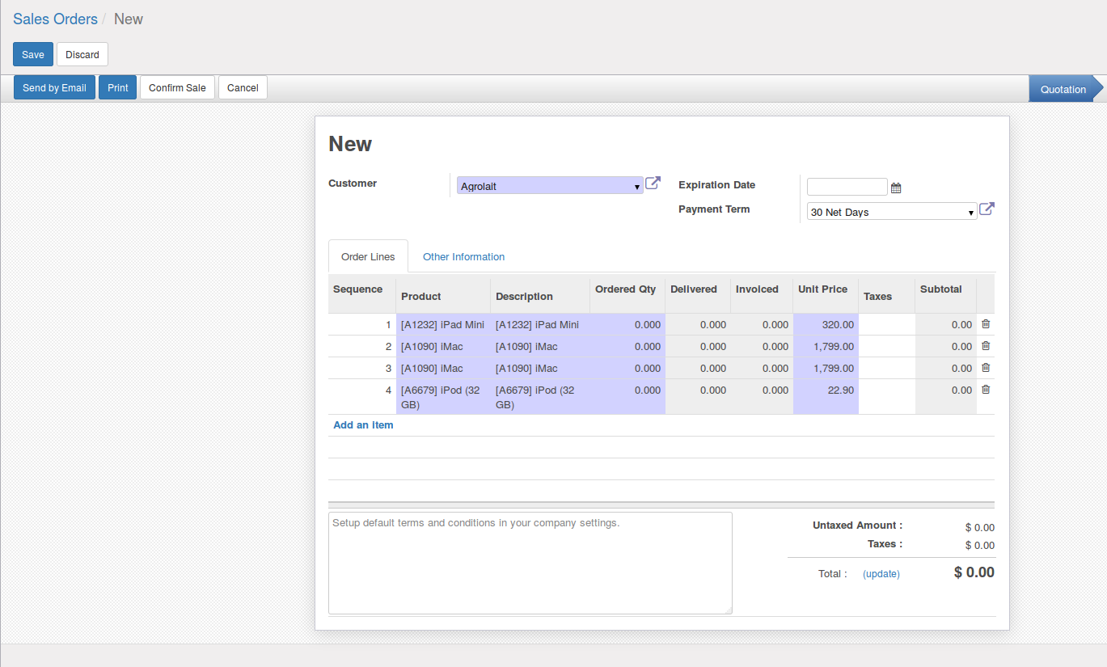Edit the 1,799.00 unit price in row 3
Screen dimensions: 1107x667
[826, 368]
